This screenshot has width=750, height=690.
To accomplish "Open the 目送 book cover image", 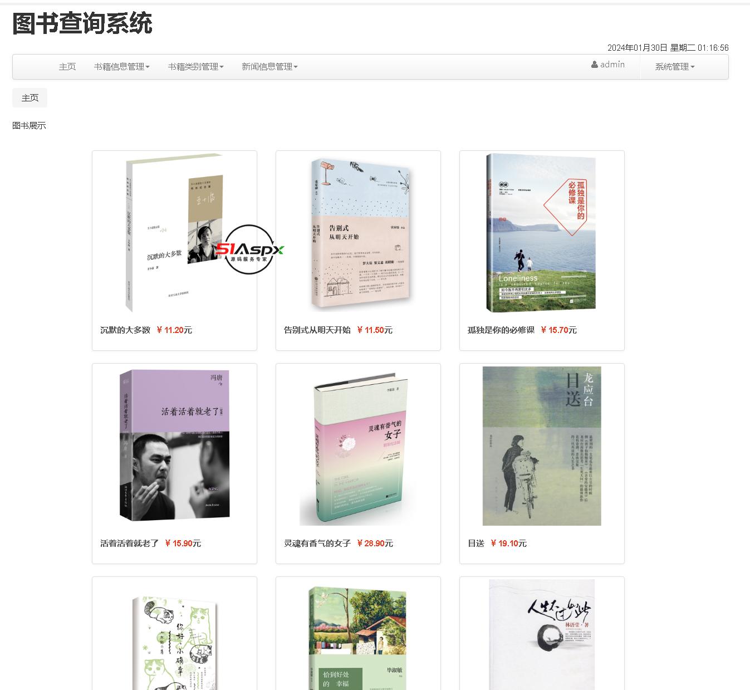I will (x=542, y=446).
